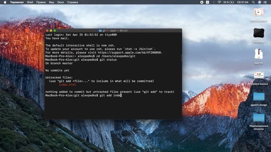Open the Вид menu
The image size is (271, 152).
coord(52,2)
